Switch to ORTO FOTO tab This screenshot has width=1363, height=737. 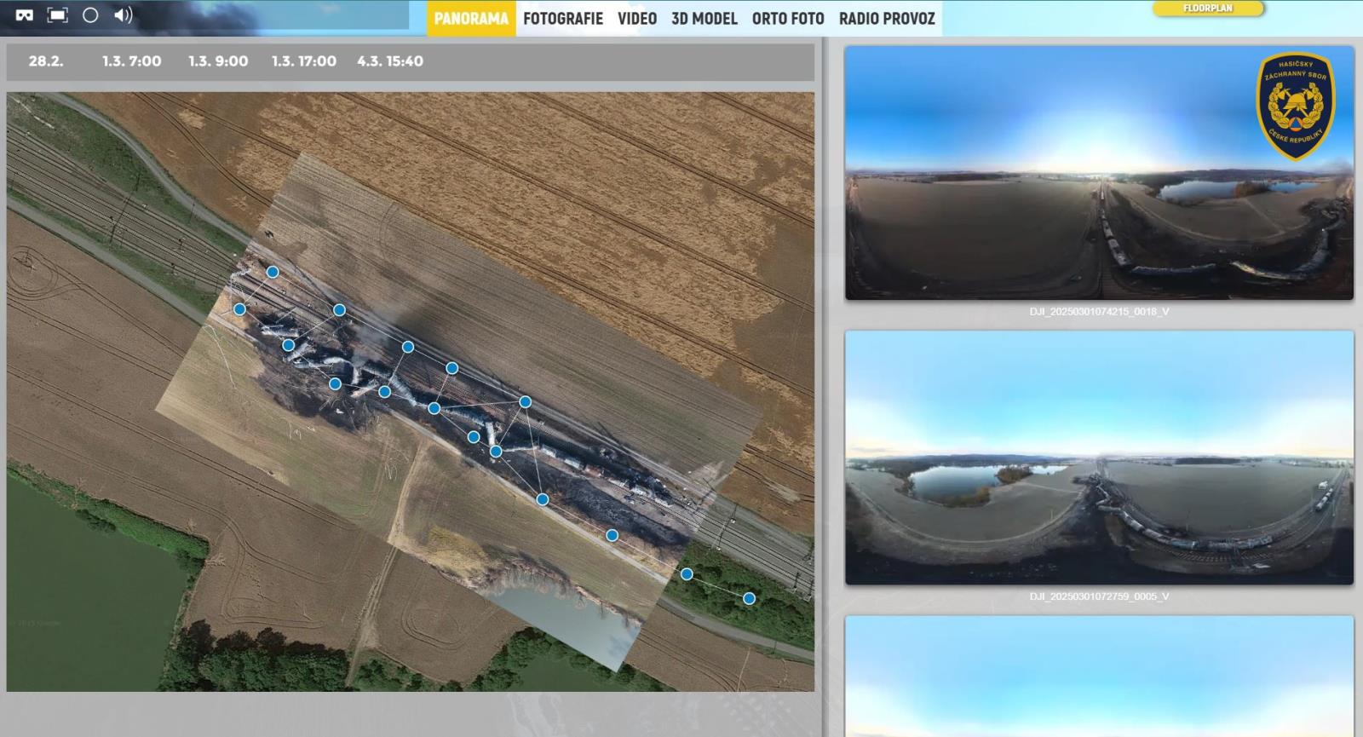pos(788,19)
